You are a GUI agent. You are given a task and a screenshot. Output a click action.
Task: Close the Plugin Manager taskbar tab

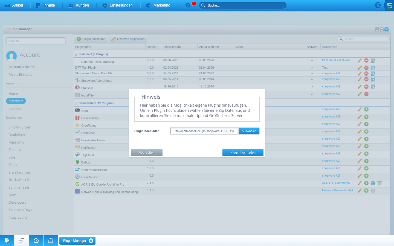pyautogui.click(x=91, y=241)
